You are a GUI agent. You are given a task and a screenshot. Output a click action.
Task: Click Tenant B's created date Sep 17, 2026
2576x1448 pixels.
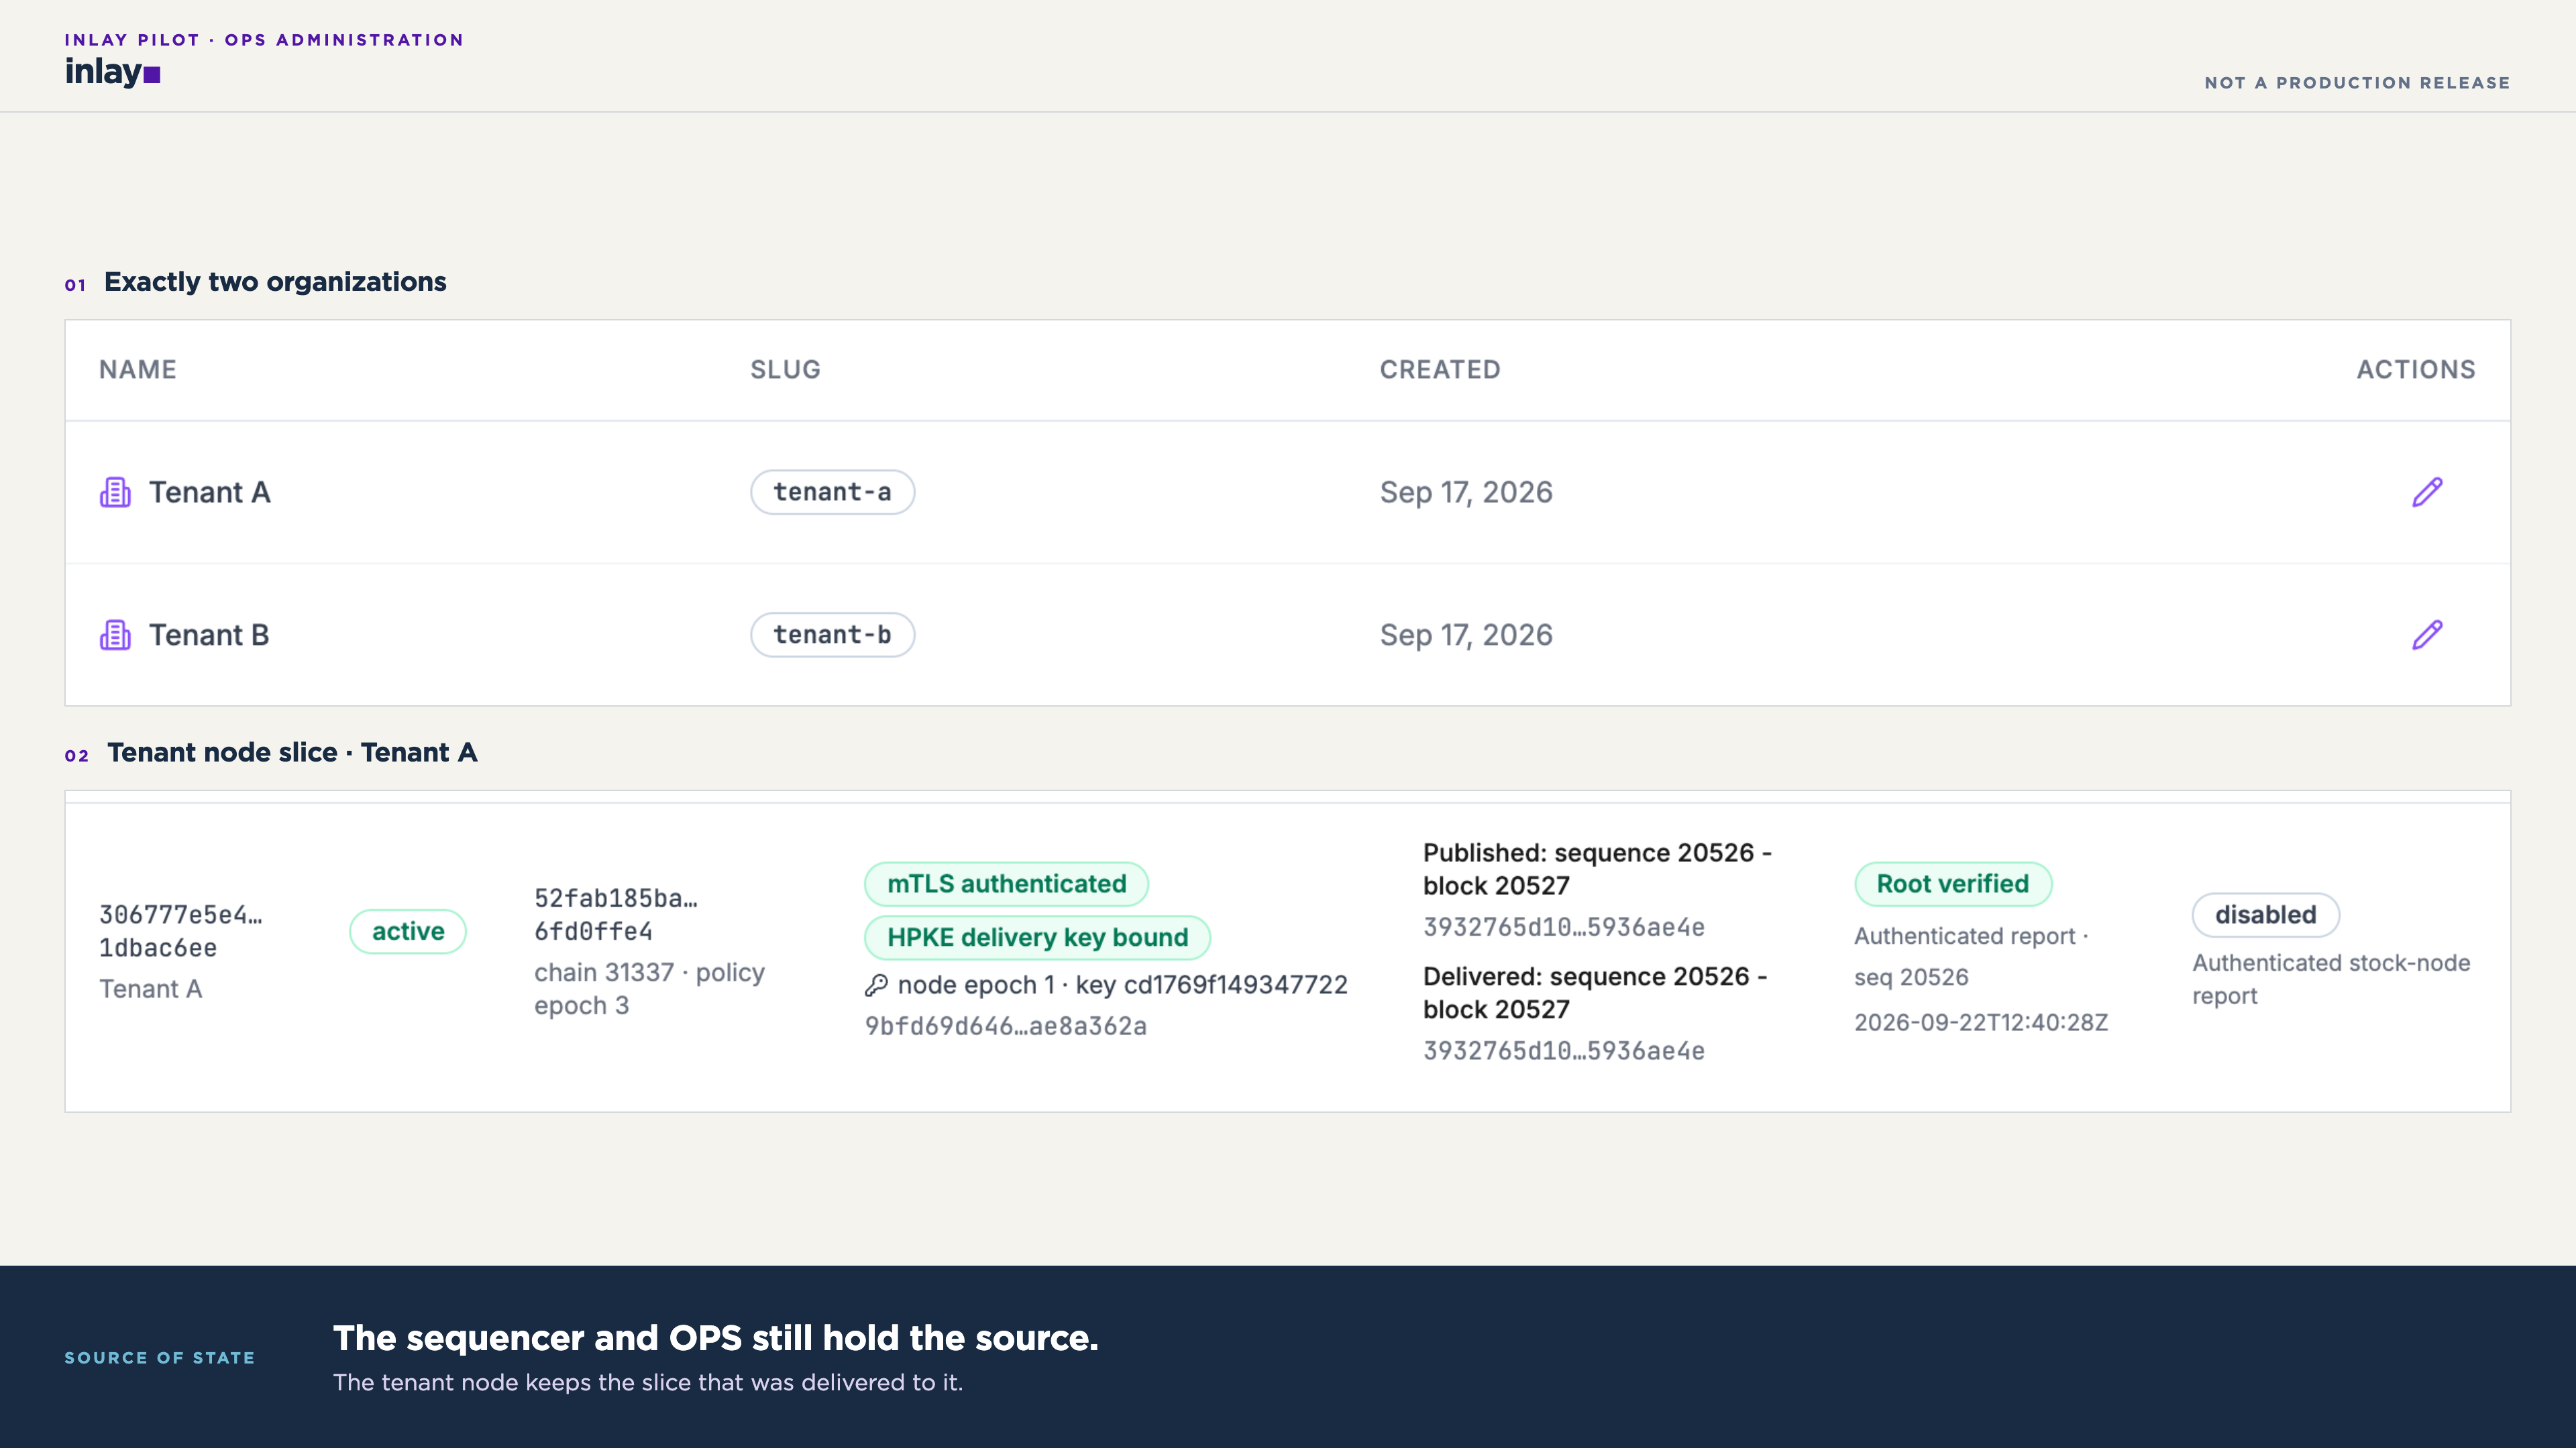click(x=1466, y=636)
